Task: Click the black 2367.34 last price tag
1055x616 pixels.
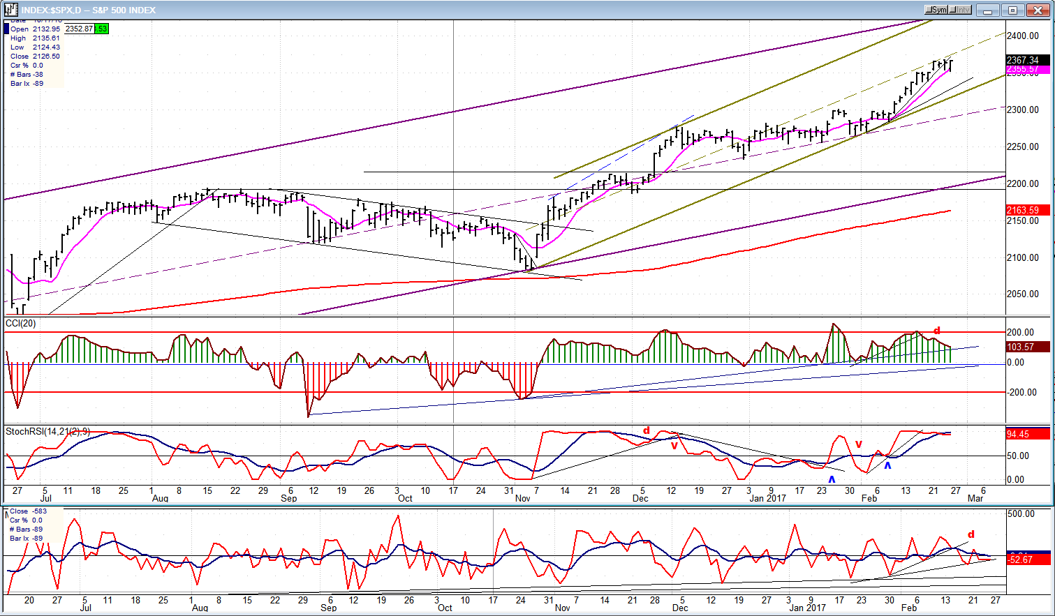Action: pos(1023,60)
